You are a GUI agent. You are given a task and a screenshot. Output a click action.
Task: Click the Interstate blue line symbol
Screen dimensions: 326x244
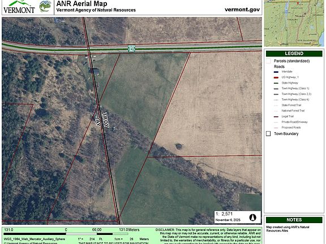click(276, 72)
